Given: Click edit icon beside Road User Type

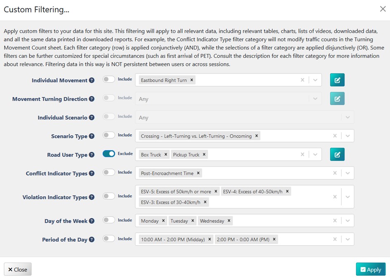Looking at the screenshot, I should point(337,154).
